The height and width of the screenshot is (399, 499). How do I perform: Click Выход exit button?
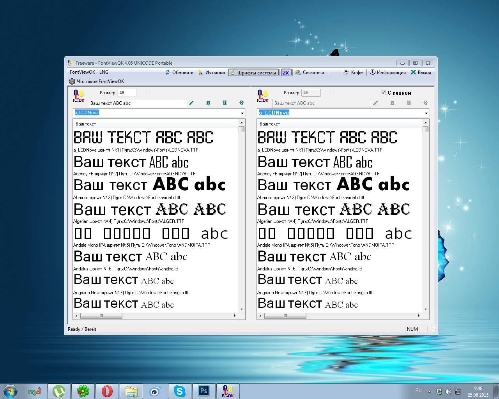tap(421, 72)
